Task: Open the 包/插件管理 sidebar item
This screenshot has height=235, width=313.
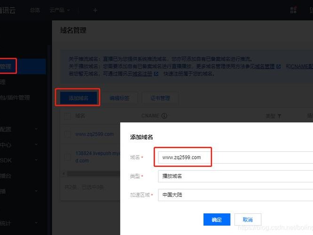Action: [15, 98]
